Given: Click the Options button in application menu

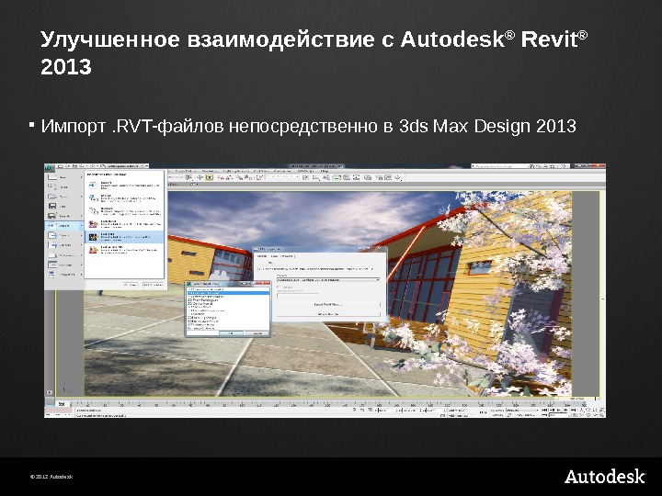Looking at the screenshot, I should [x=131, y=285].
